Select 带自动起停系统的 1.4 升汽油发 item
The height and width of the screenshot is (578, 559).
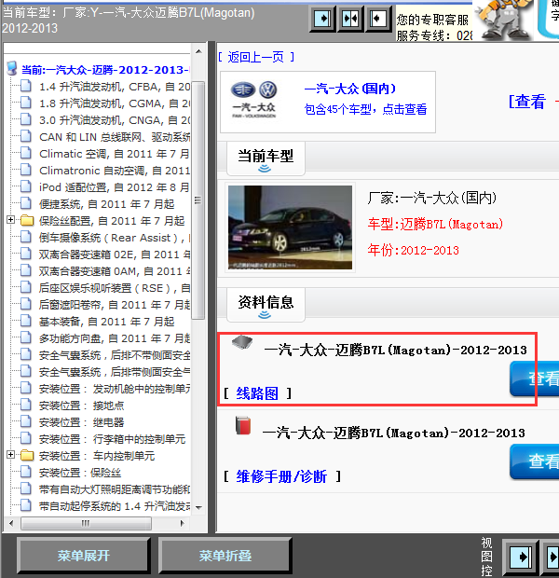pos(115,506)
